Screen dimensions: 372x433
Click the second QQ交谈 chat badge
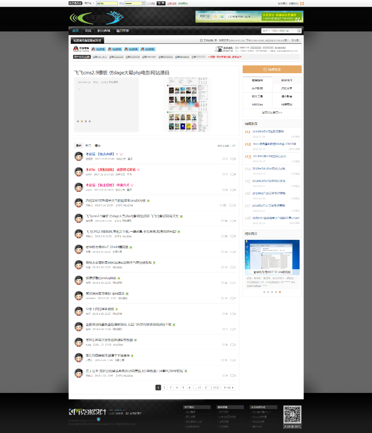[115, 49]
